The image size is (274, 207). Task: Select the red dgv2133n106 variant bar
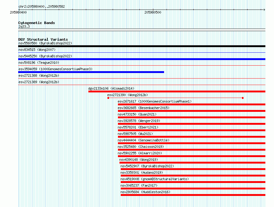pos(177,91)
